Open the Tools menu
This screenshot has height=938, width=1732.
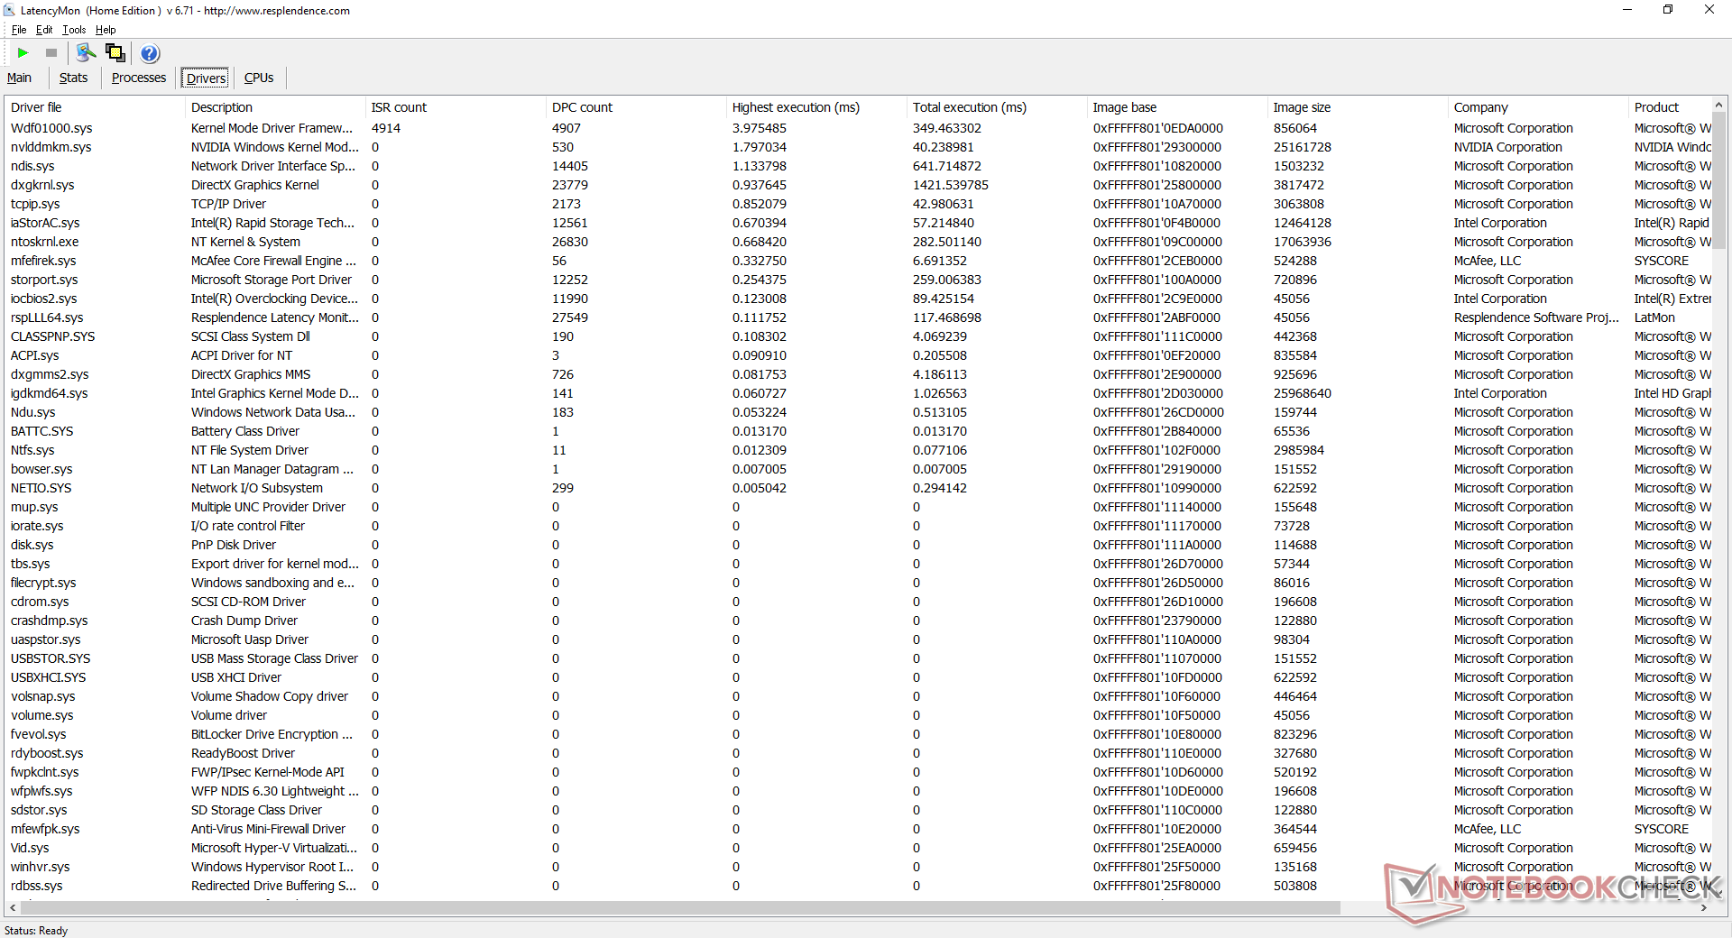click(x=74, y=30)
